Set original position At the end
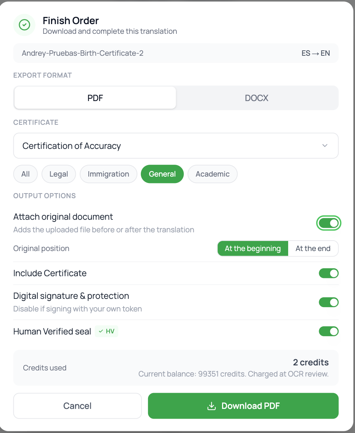The height and width of the screenshot is (433, 355). 313,249
